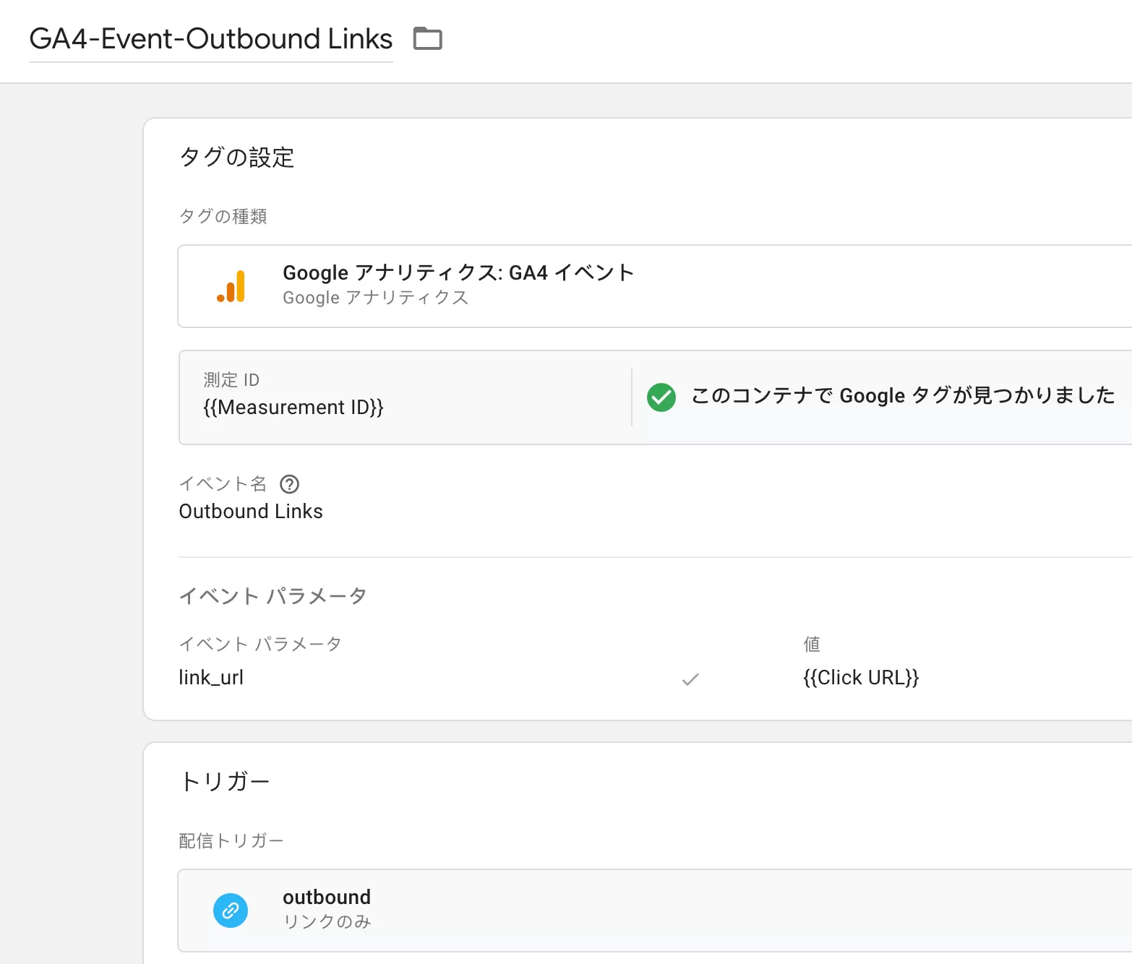Click the {{Click URL}} parameter value

click(861, 678)
